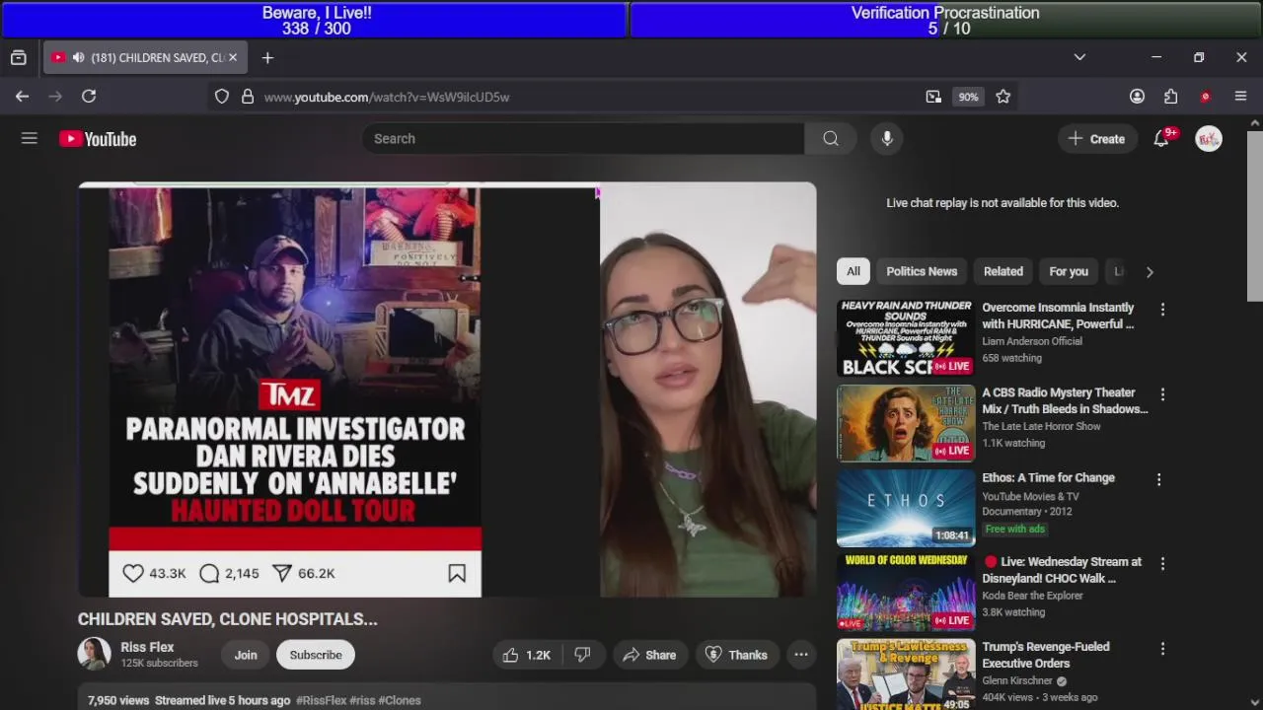1263x710 pixels.
Task: Open options for Overcome Insomnia video
Action: tap(1162, 310)
